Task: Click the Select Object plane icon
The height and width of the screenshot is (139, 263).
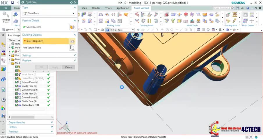Action: click(x=72, y=41)
